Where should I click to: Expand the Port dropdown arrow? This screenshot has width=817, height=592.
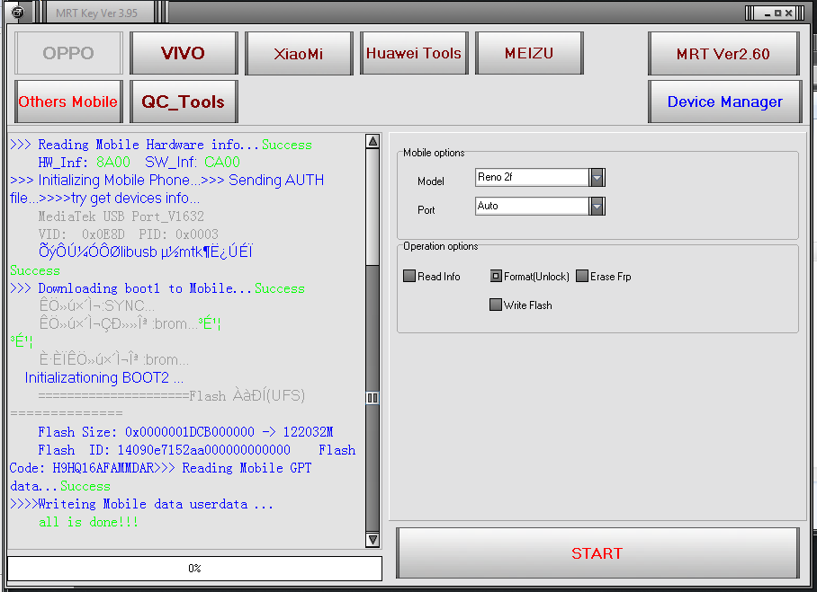597,206
